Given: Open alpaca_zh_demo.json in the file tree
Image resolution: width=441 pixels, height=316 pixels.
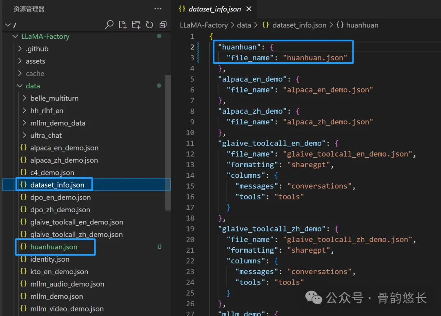Looking at the screenshot, I should tap(64, 160).
